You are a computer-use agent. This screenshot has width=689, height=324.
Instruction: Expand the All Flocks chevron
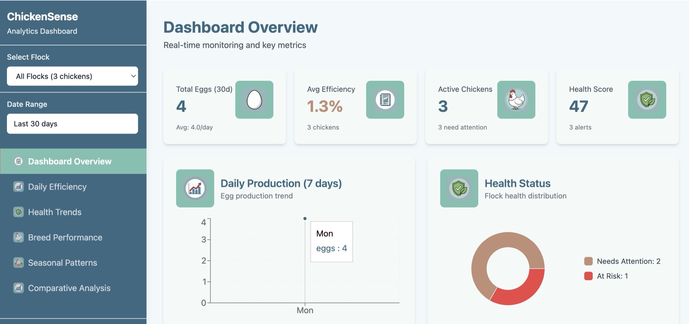click(x=132, y=76)
